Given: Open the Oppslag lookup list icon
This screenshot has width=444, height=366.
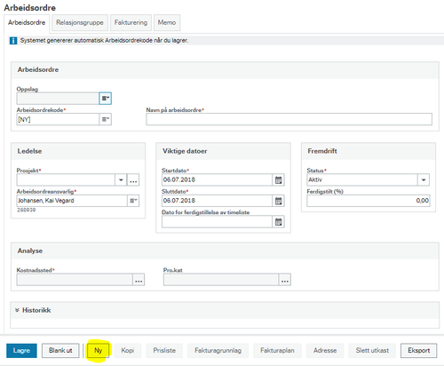Looking at the screenshot, I should coord(105,99).
